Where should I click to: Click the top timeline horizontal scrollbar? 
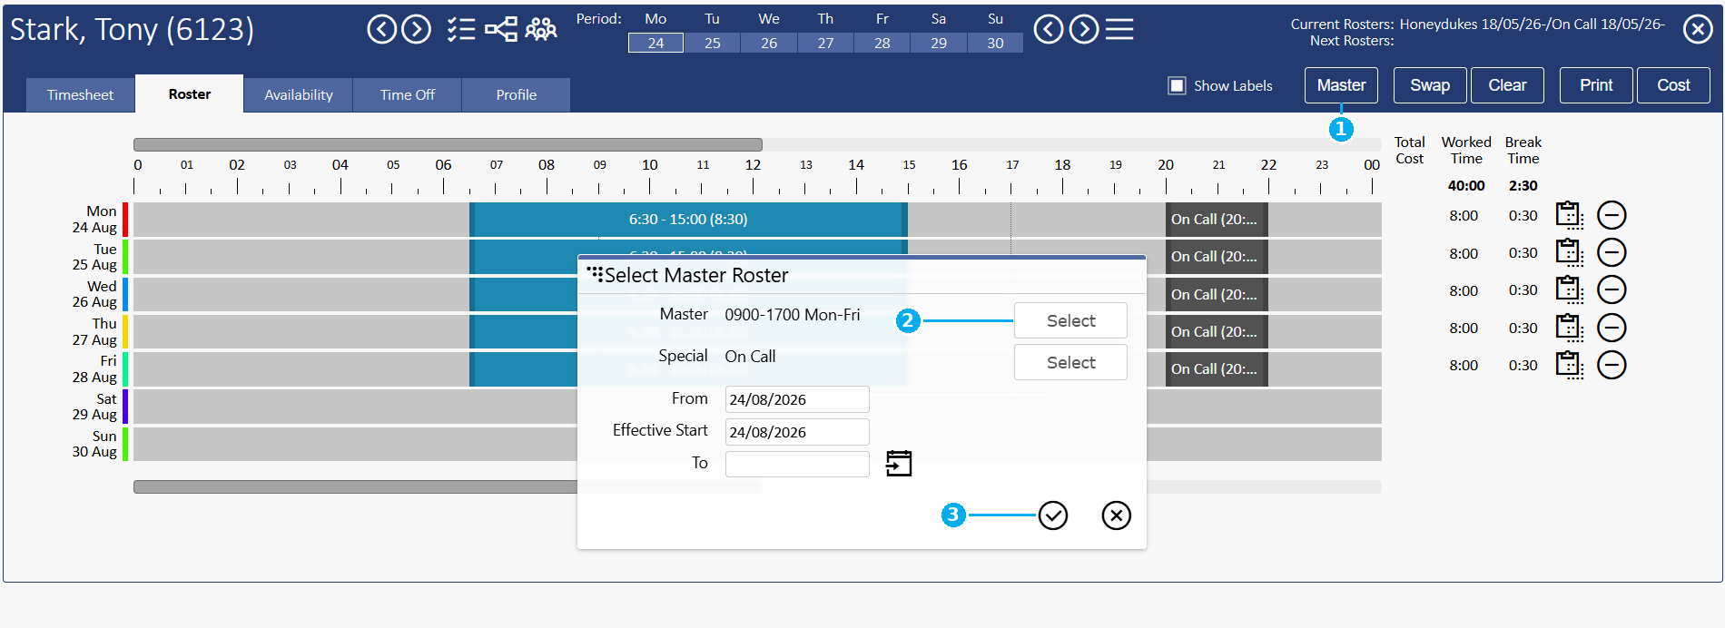click(448, 144)
